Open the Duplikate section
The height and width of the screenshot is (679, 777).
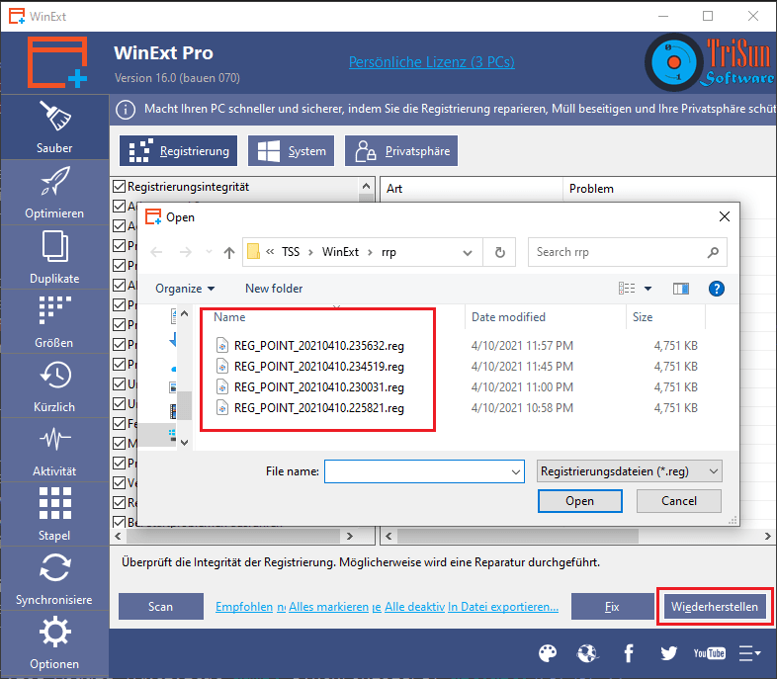54,258
